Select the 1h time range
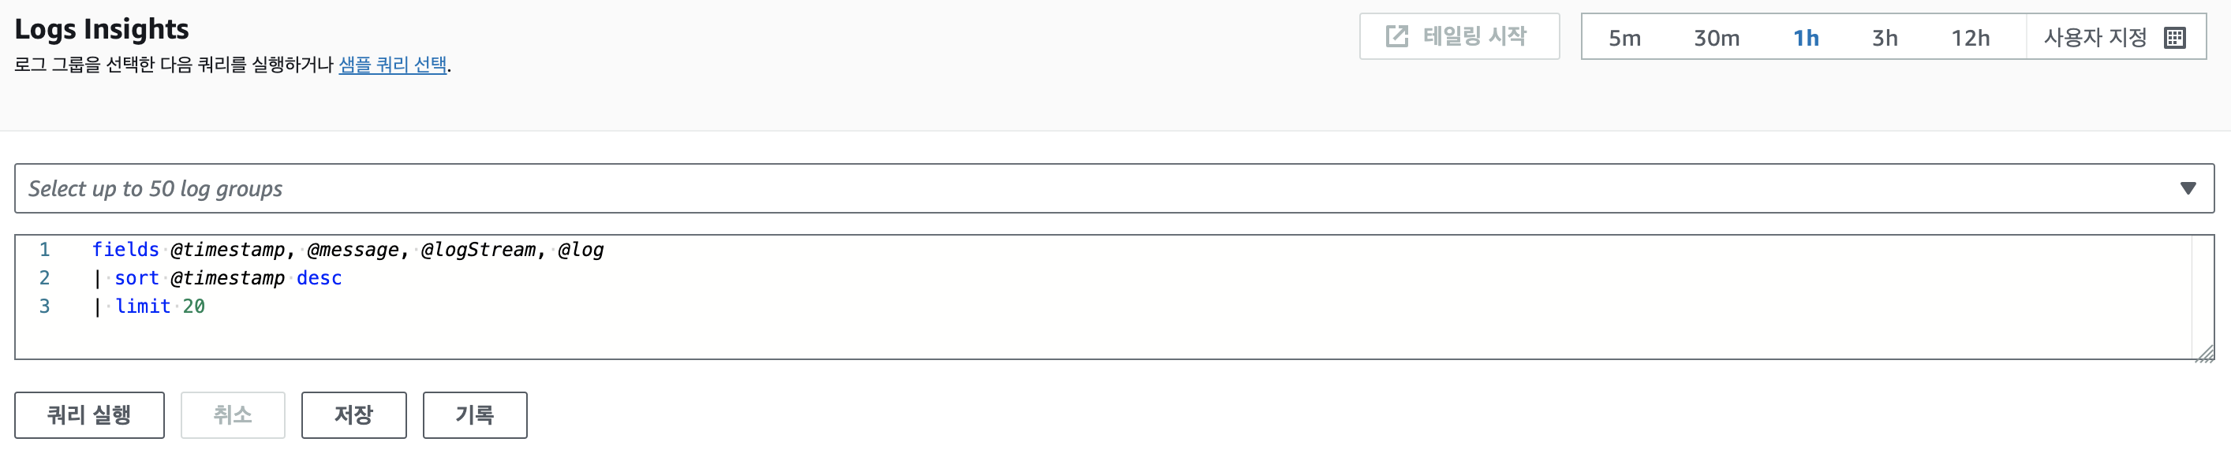Viewport: 2231px width, 457px height. 1806,38
